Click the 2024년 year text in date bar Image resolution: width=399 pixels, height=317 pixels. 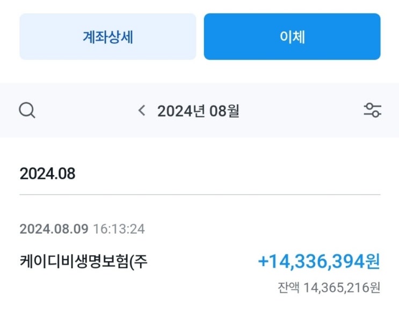tap(180, 111)
